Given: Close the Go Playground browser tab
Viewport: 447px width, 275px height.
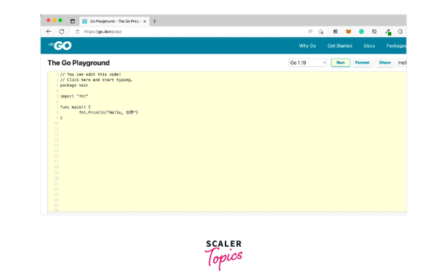Looking at the screenshot, I should 144,21.
